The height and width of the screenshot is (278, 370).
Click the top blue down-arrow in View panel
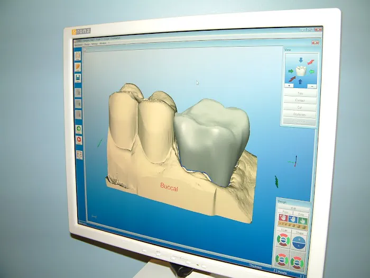[301, 60]
